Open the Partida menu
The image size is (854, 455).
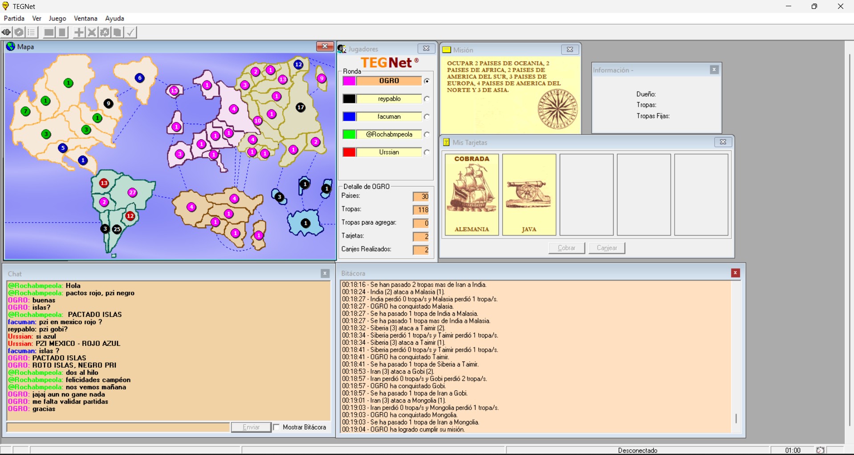14,18
